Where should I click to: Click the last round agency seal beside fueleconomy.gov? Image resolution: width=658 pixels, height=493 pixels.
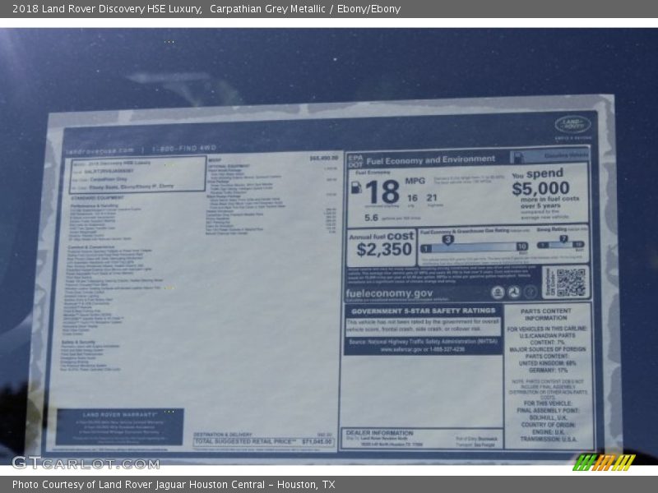tap(530, 293)
